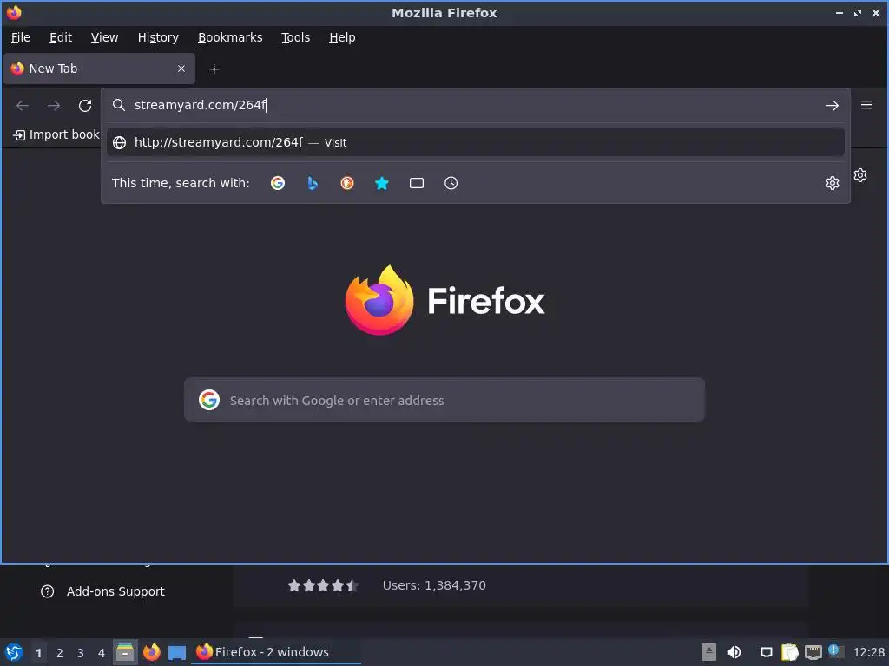Click the screen display tray icon
Screen dimensions: 889x666
766,652
